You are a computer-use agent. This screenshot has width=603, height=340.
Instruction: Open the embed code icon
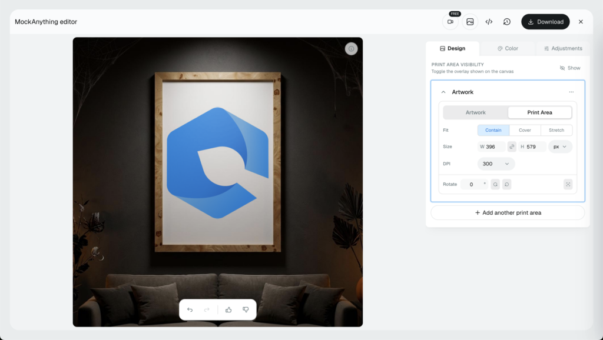(x=489, y=22)
